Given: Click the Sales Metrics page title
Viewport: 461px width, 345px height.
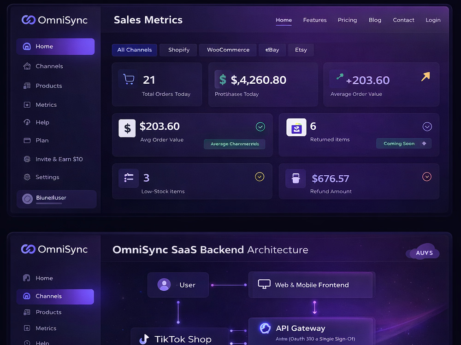Looking at the screenshot, I should 148,20.
